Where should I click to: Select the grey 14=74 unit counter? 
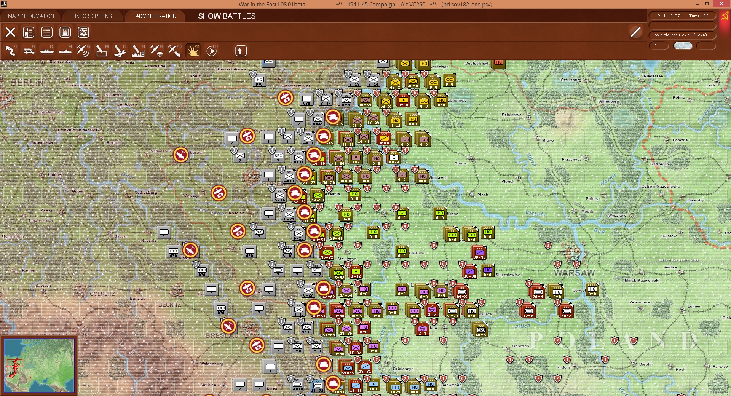(x=297, y=385)
